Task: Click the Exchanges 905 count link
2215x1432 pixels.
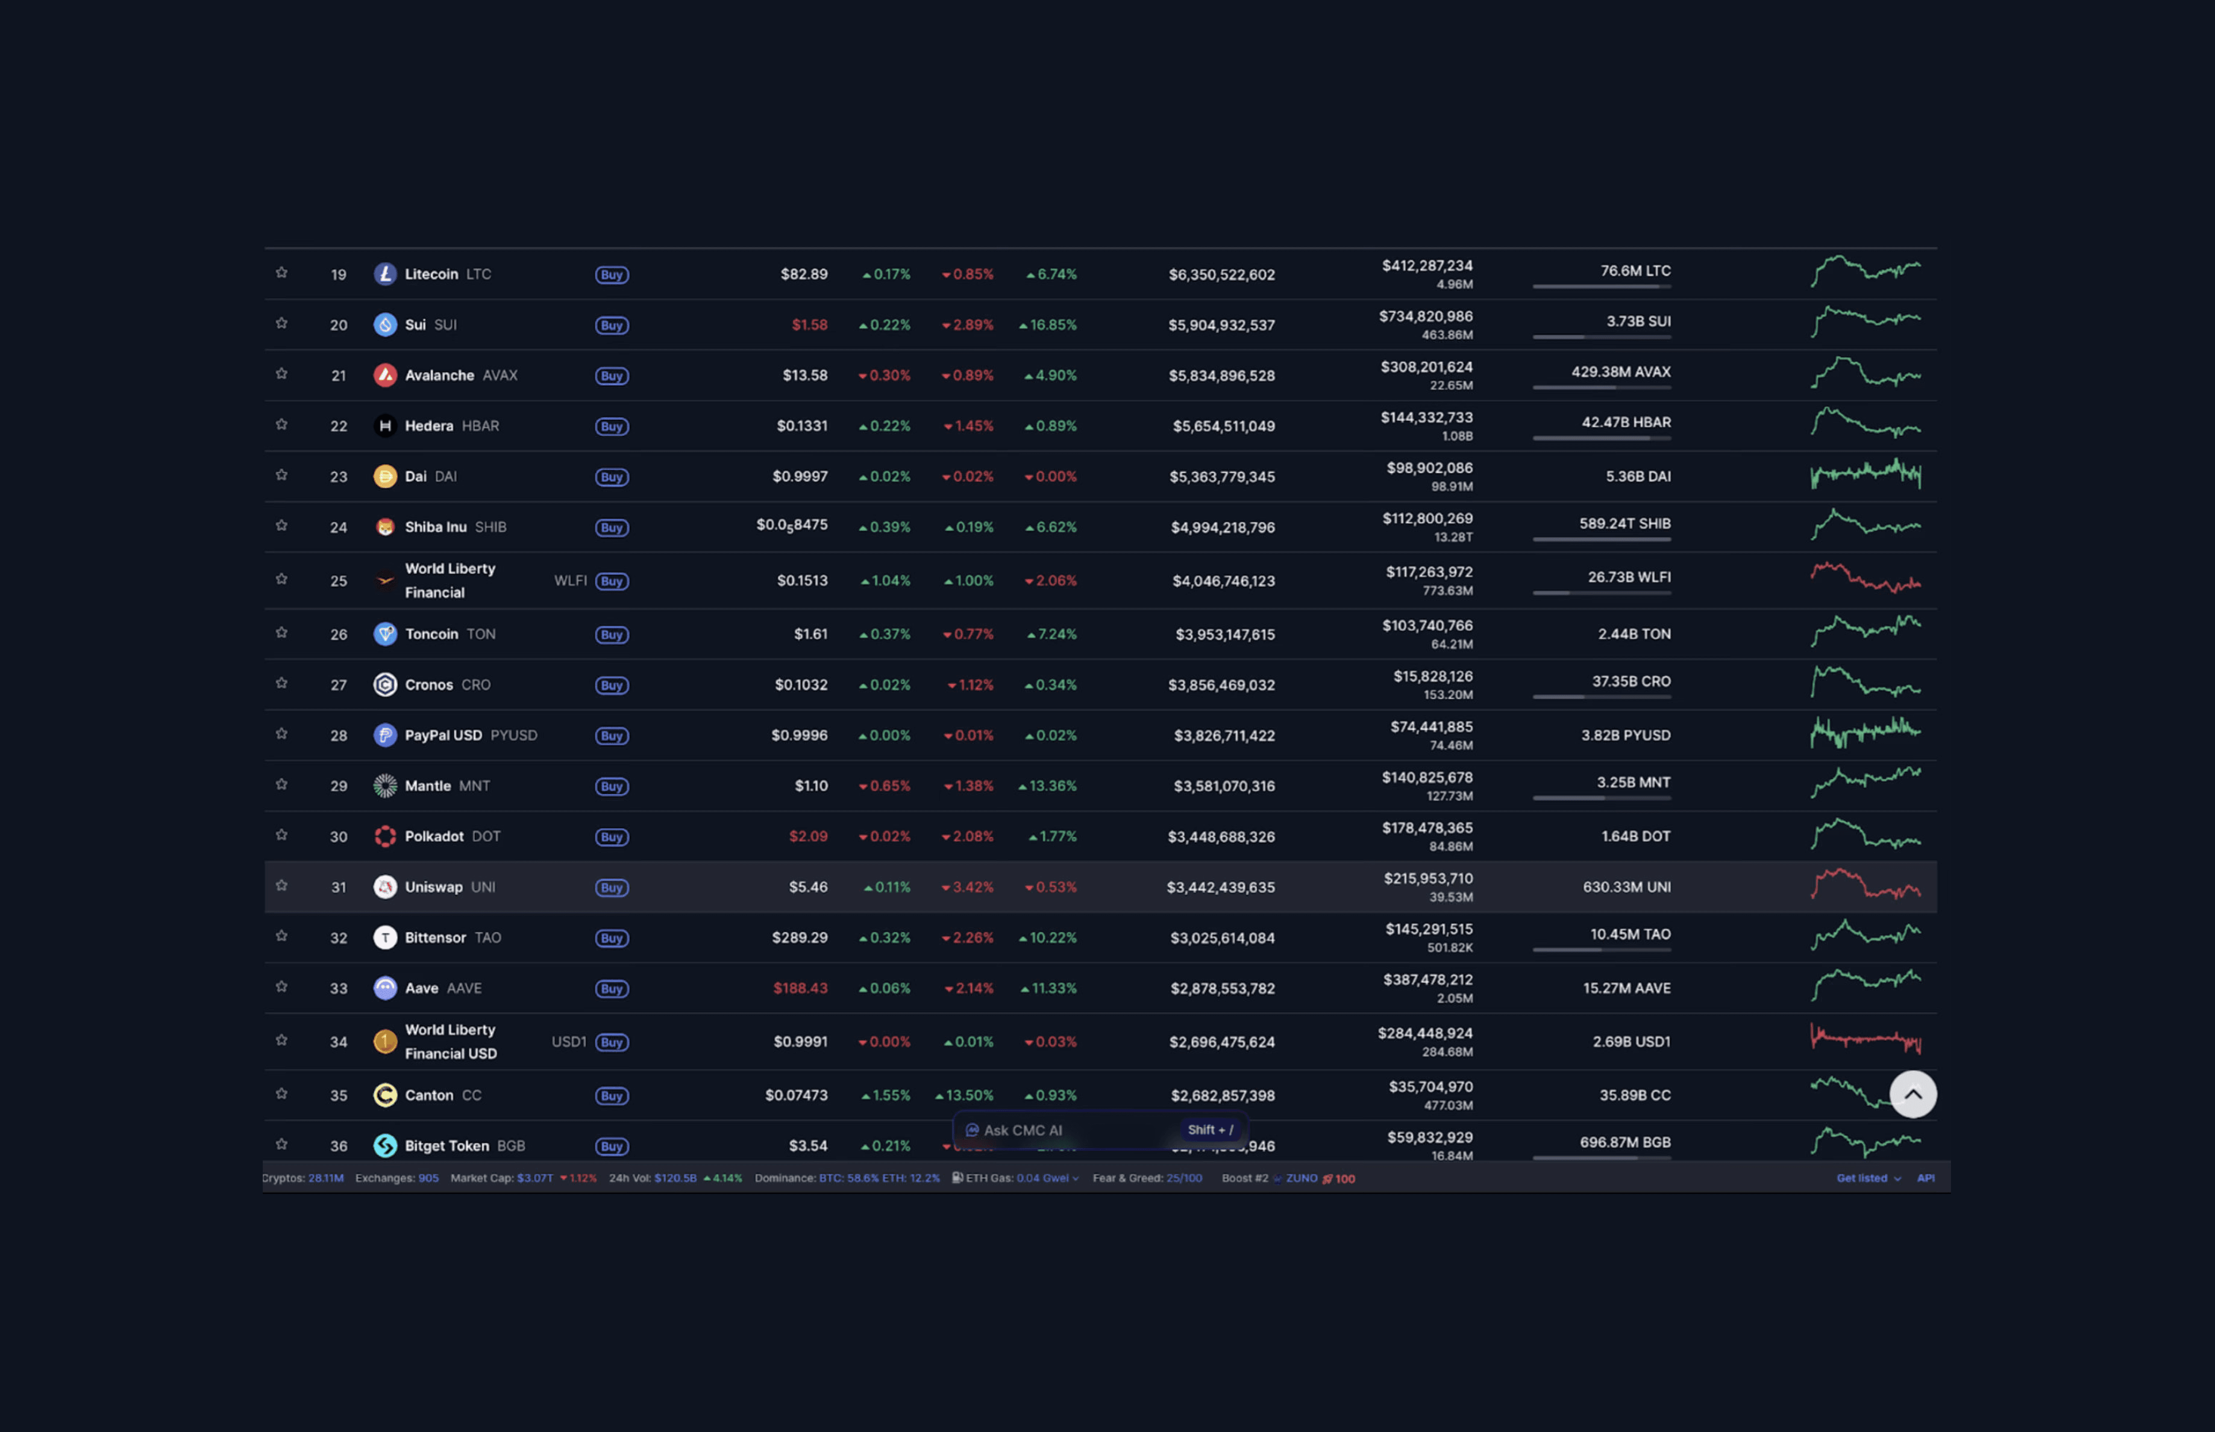Action: (428, 1178)
